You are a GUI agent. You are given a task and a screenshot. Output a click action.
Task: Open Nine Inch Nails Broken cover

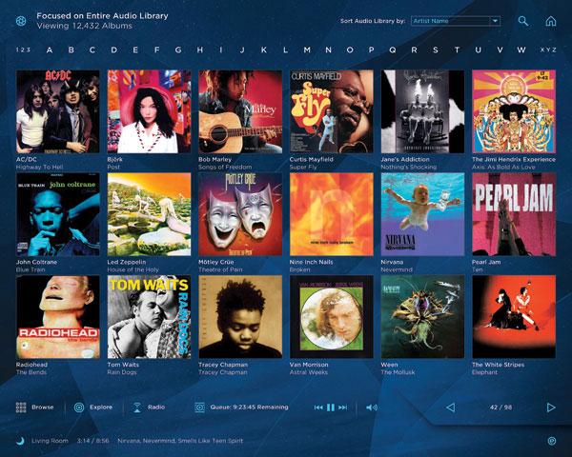332,214
